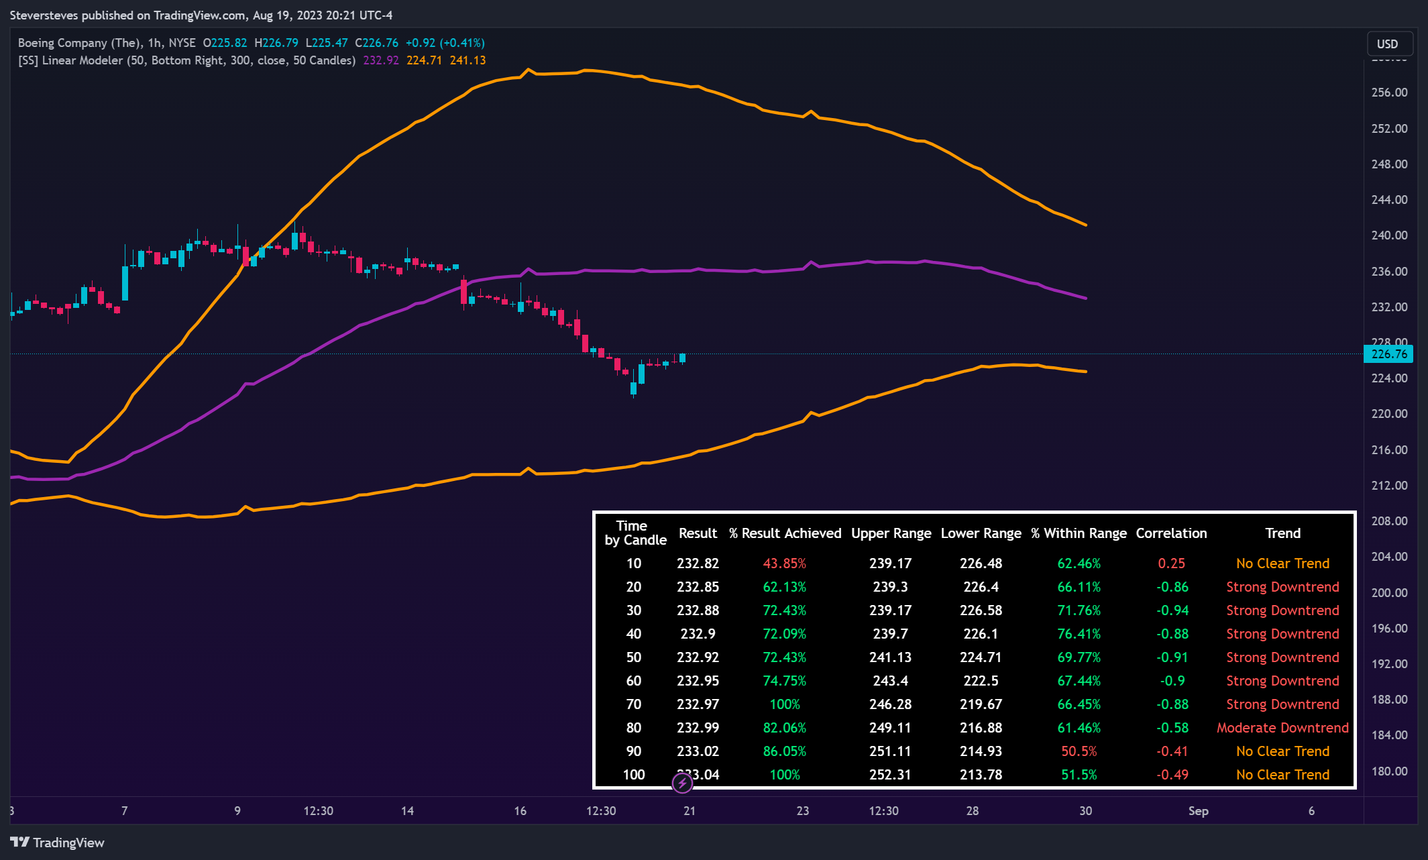The width and height of the screenshot is (1428, 860).
Task: Click the 240.00 price axis label
Action: [1389, 235]
